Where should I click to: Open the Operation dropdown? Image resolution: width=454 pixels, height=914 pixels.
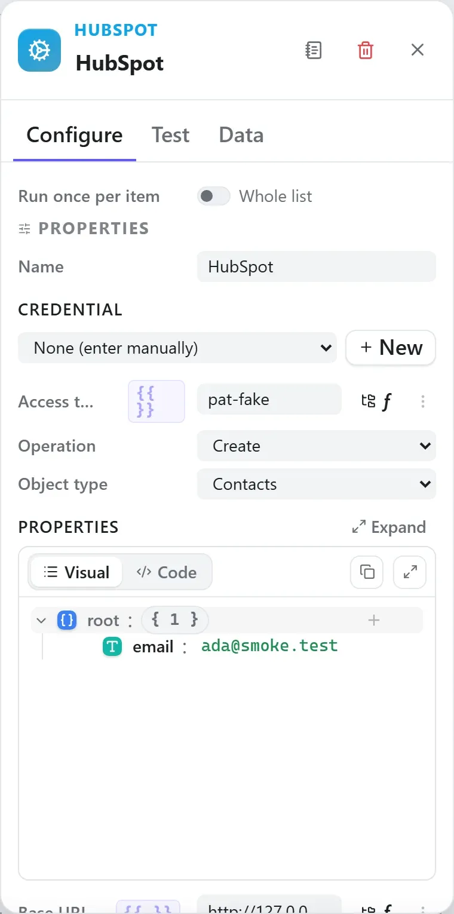pos(317,446)
